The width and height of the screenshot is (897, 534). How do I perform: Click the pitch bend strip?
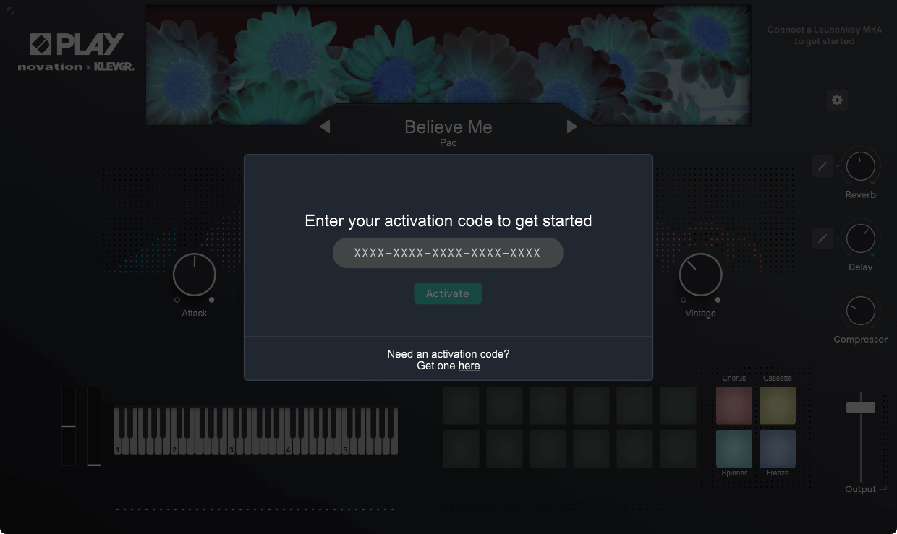click(x=69, y=426)
